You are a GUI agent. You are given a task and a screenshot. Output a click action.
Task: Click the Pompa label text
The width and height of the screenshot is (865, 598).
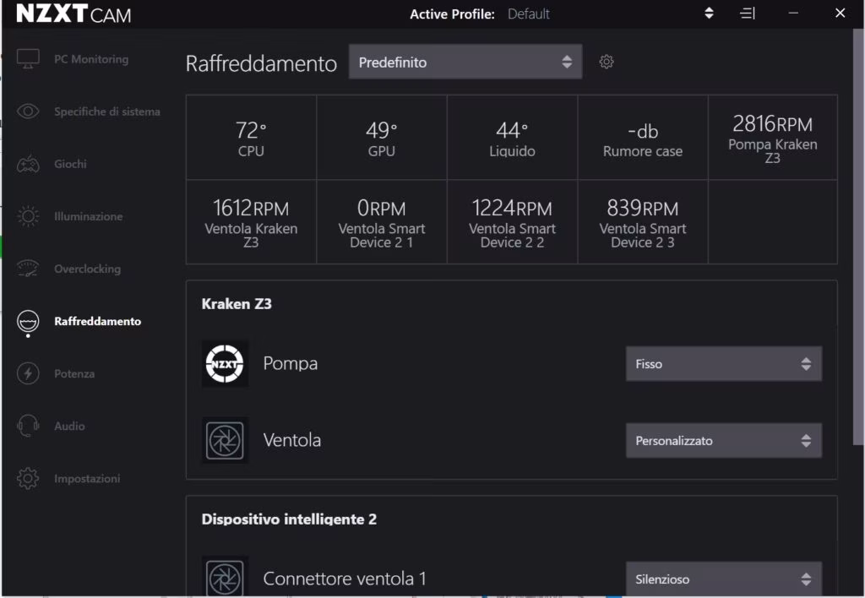(x=291, y=363)
